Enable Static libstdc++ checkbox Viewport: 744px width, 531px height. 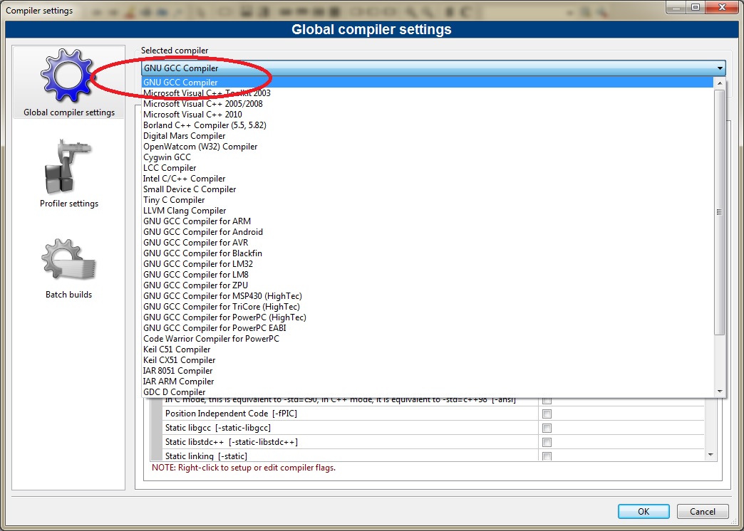click(547, 442)
